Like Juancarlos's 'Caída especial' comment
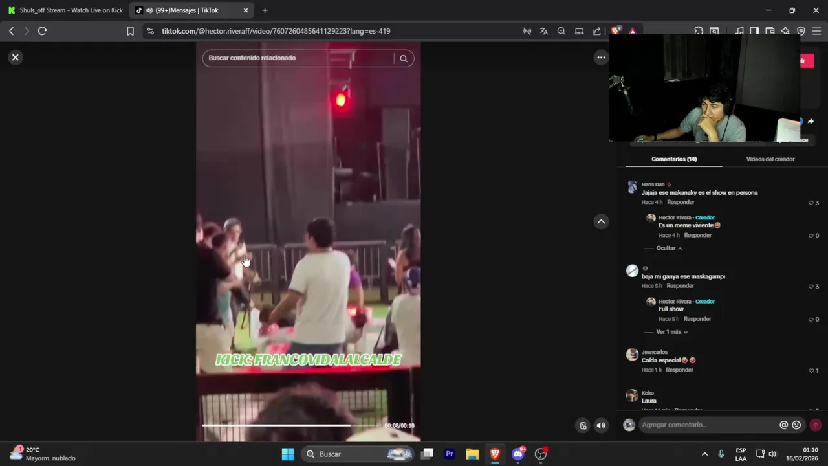 813,371
